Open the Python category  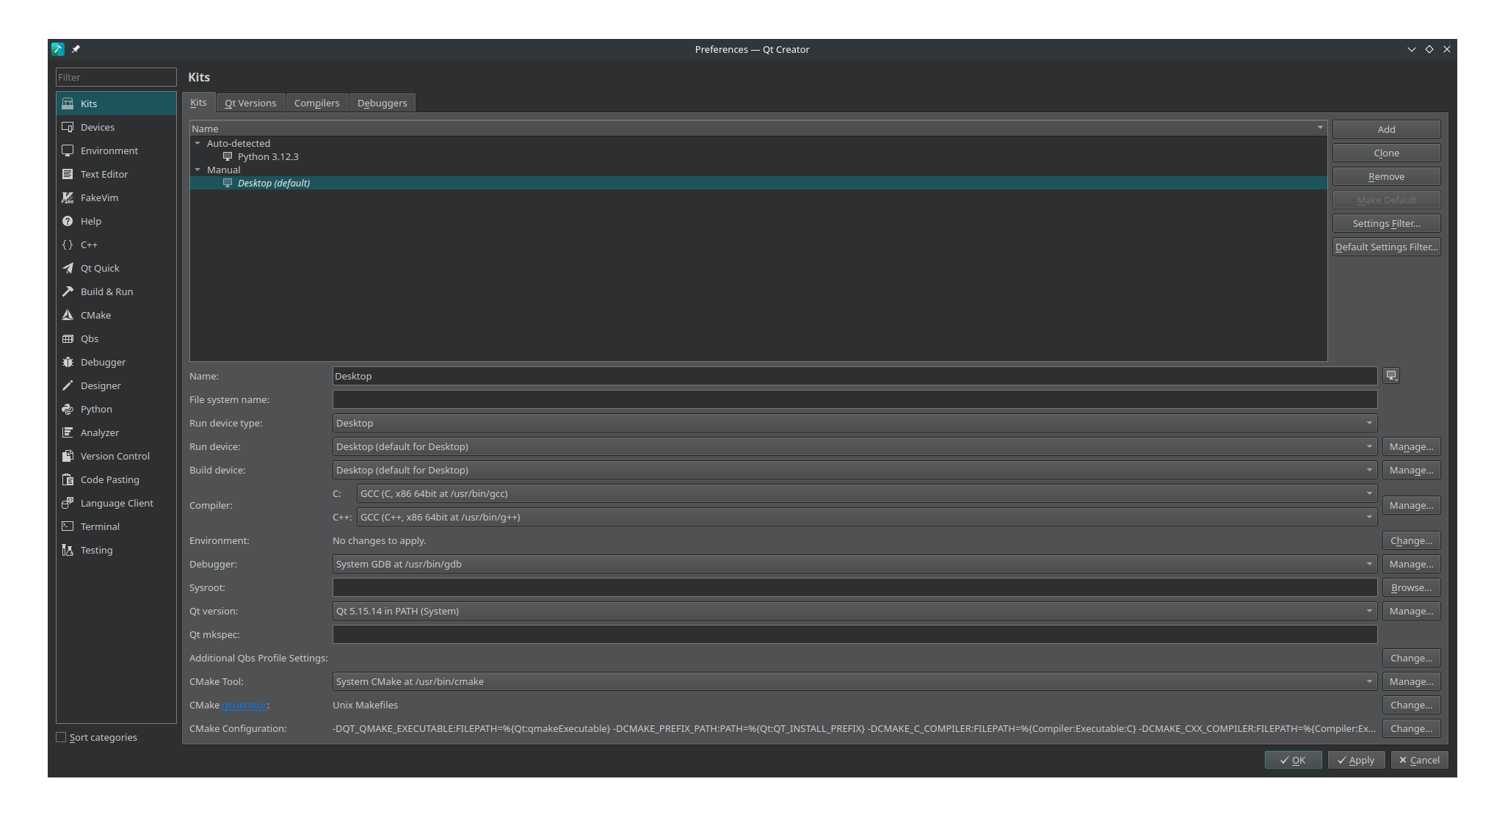(116, 409)
